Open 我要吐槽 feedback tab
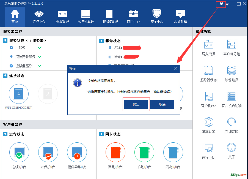 (x=180, y=17)
